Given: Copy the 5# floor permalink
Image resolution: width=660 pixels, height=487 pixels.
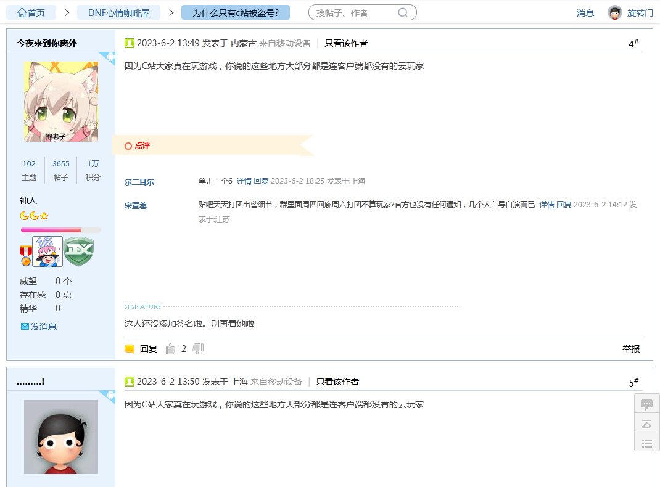Looking at the screenshot, I should 633,382.
